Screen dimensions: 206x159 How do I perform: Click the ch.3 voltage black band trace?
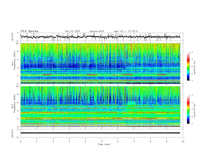point(100,133)
